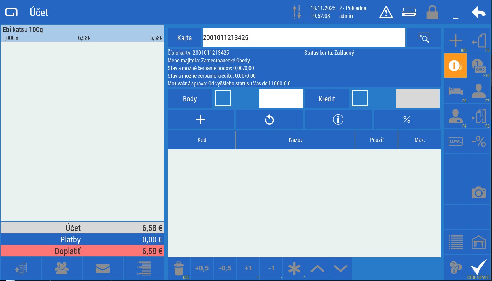Click the envelope email icon
The height and width of the screenshot is (281, 492).
coord(103,269)
